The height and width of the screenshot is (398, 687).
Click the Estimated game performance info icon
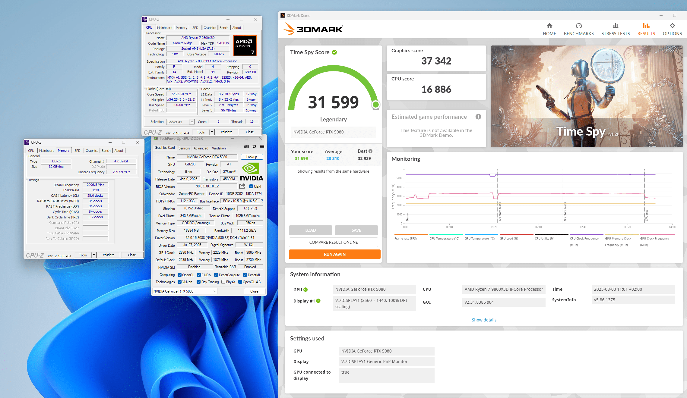pos(478,117)
